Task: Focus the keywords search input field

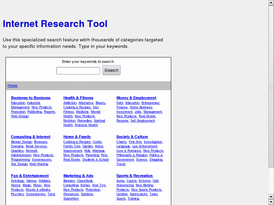Action: (78, 71)
